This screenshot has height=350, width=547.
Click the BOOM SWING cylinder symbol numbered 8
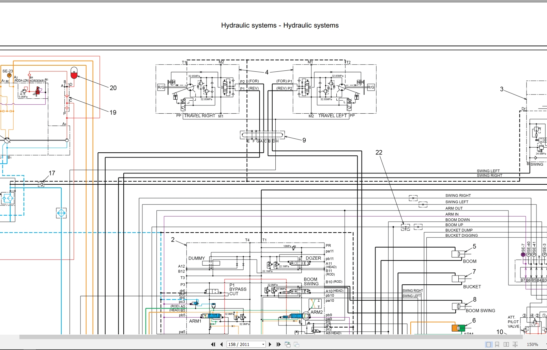[458, 306]
